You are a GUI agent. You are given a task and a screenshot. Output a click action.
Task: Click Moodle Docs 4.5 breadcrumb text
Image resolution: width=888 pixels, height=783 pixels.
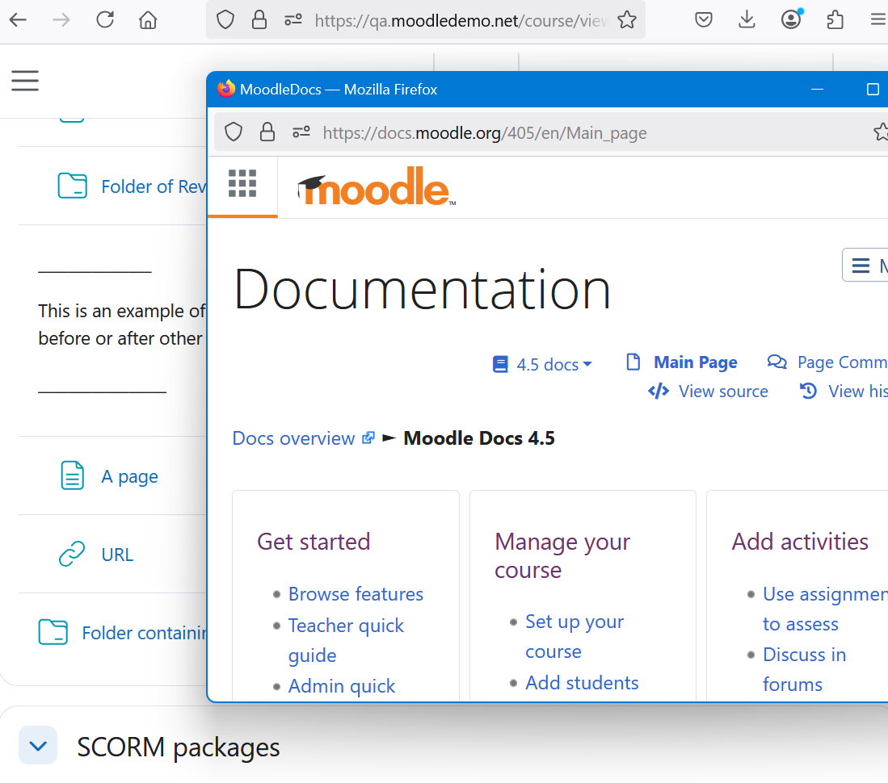tap(479, 438)
